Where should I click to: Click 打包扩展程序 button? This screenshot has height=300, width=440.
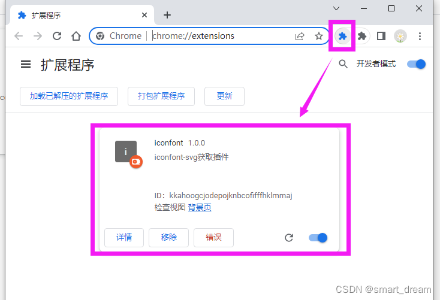[x=161, y=96]
